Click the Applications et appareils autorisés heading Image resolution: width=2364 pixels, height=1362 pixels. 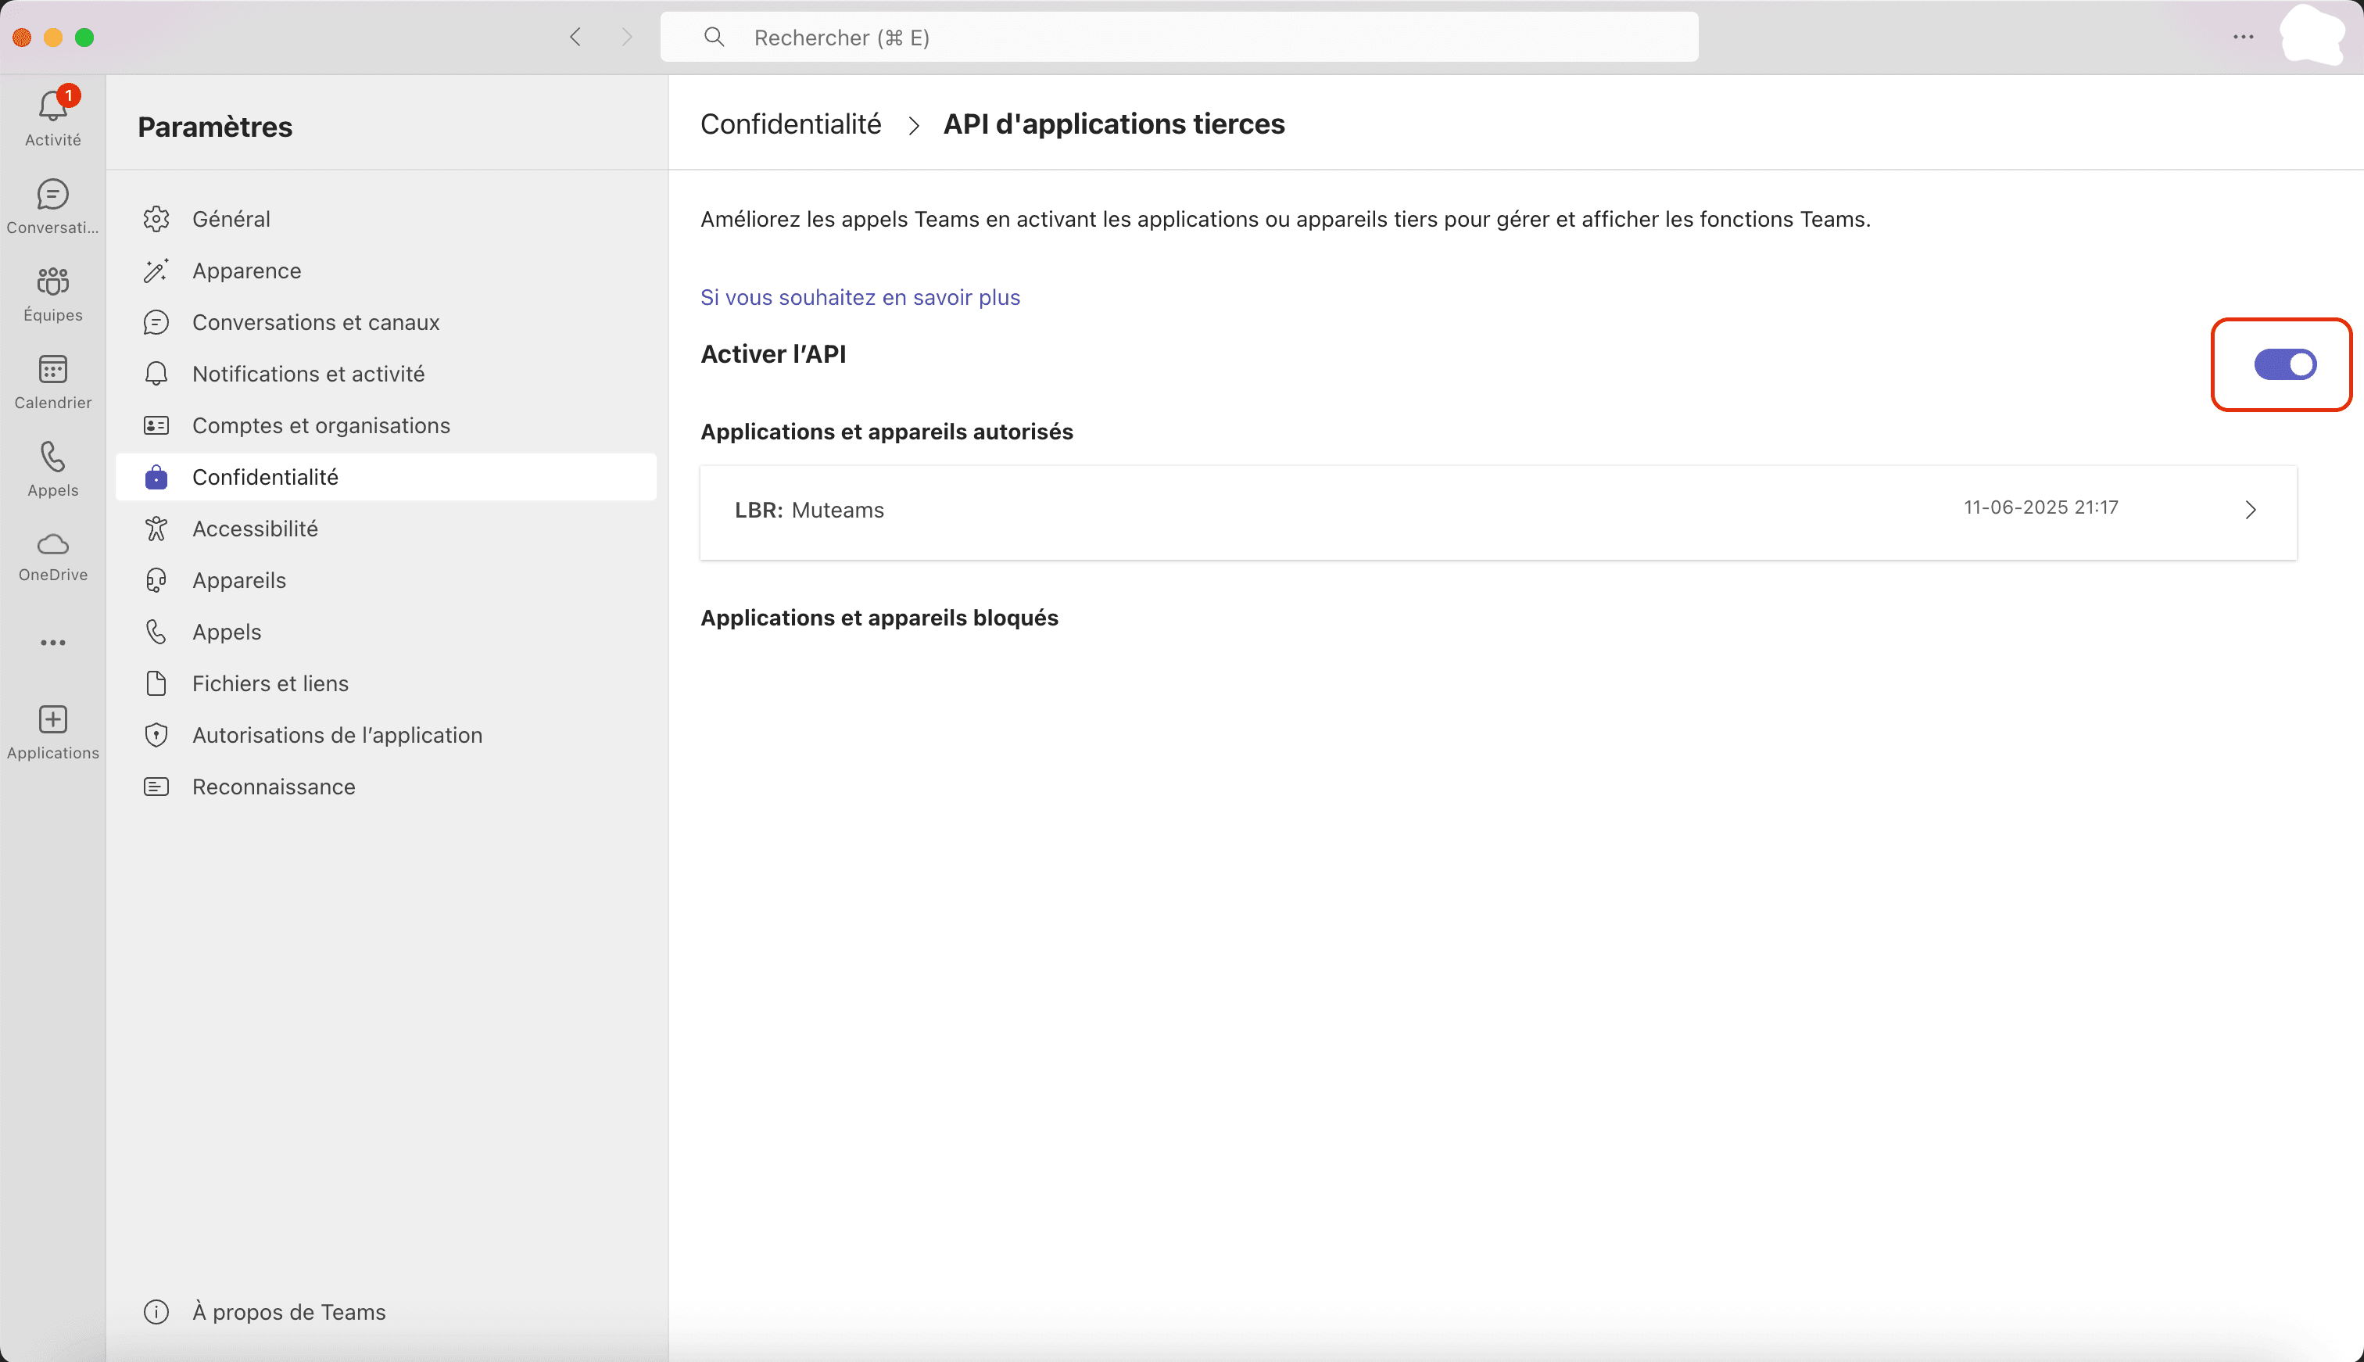[886, 432]
